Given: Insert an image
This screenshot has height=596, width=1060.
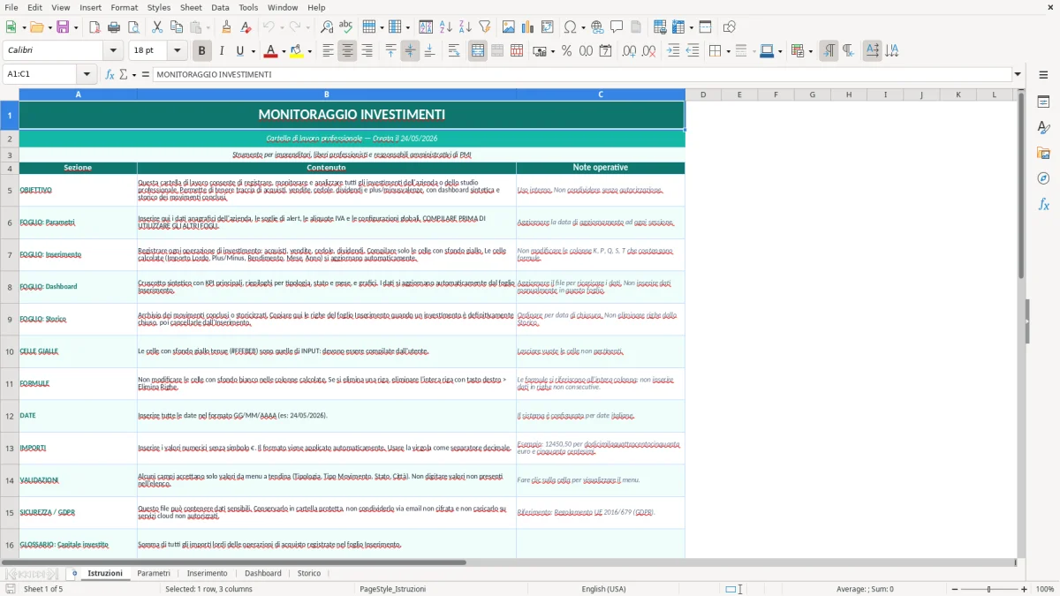Looking at the screenshot, I should [509, 27].
